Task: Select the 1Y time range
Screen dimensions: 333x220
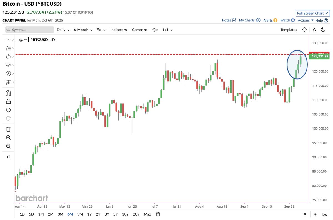Action: click(x=89, y=214)
